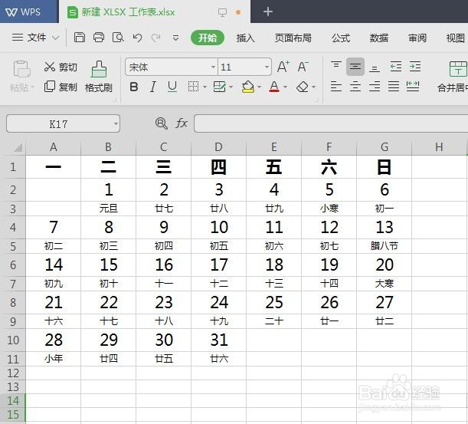The image size is (468, 424).
Task: Click the Save icon in quick toolbar
Action: (80, 38)
